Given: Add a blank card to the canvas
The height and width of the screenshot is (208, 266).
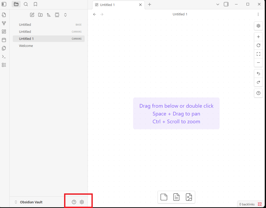Looking at the screenshot, I should 164,197.
